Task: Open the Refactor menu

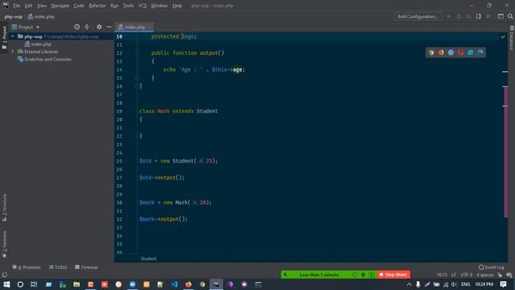Action: pyautogui.click(x=97, y=6)
